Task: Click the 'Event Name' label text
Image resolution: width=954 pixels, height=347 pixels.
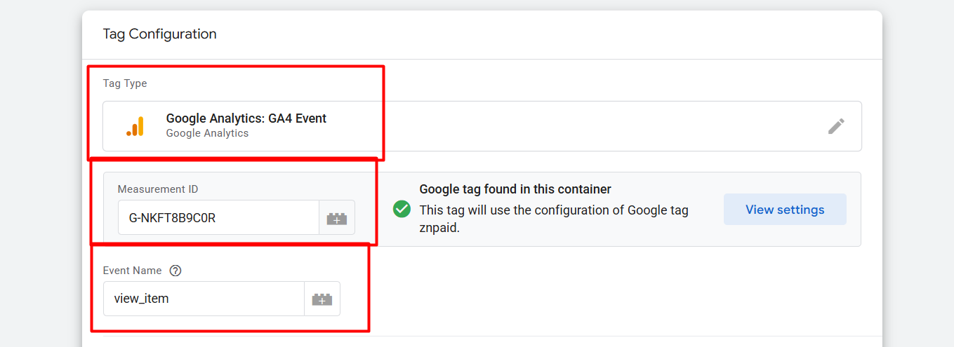Action: 132,271
